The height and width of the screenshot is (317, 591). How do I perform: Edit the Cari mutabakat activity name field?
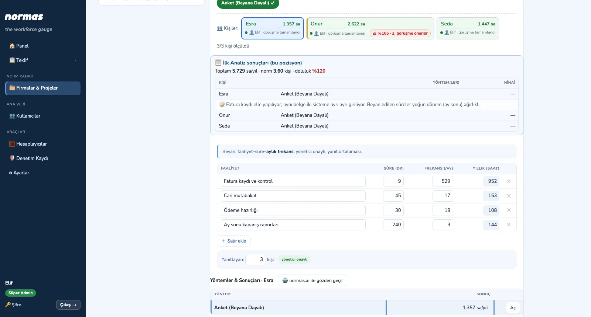point(293,196)
